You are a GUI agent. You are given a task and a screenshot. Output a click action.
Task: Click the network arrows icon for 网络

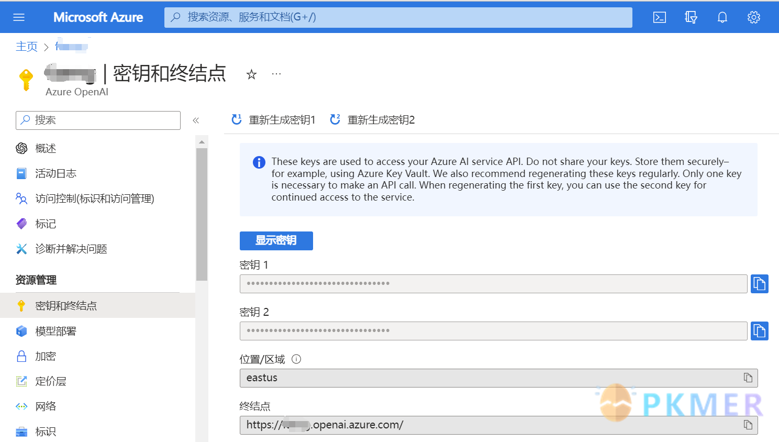(x=21, y=406)
